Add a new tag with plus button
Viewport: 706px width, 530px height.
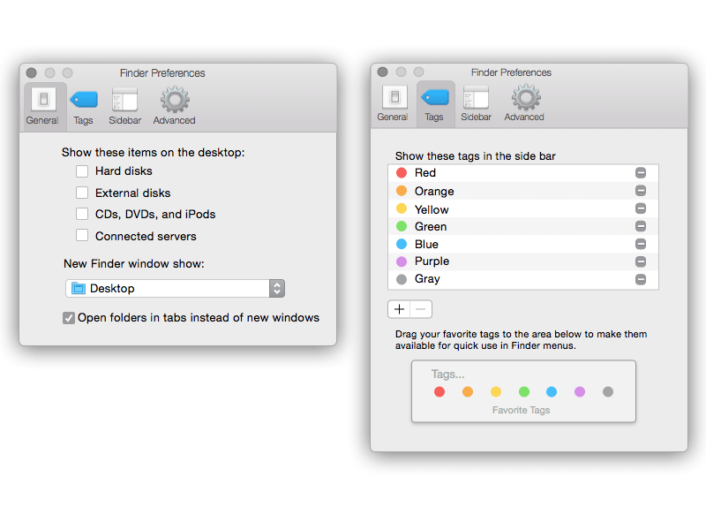399,309
